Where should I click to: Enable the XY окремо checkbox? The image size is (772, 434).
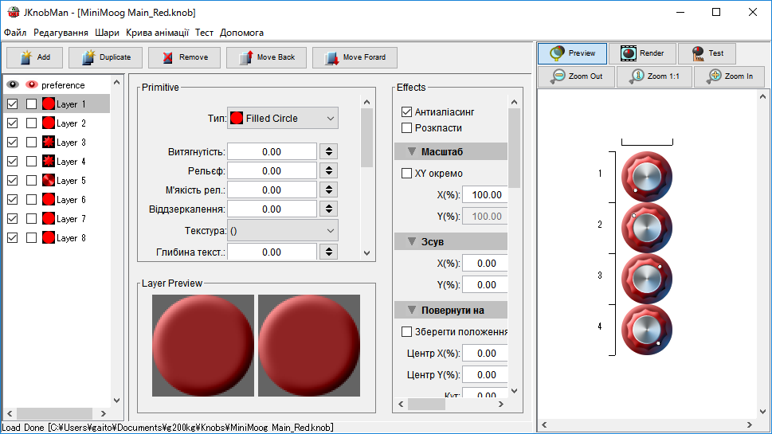[x=407, y=174]
